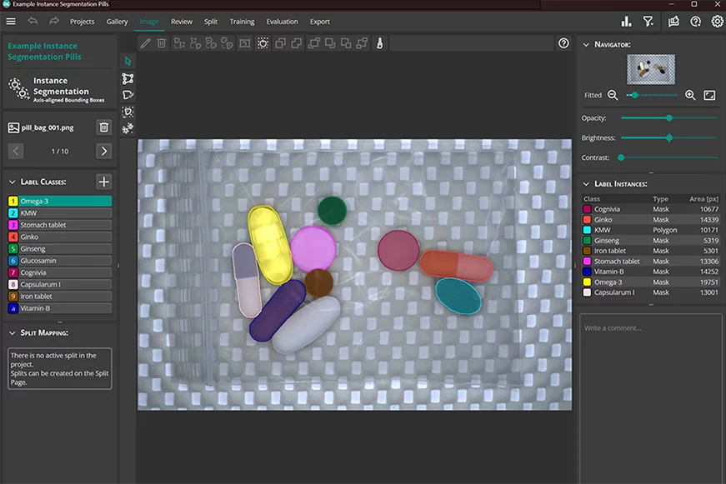Delete the pill_bag_001.png image
This screenshot has width=726, height=484.
coord(103,127)
